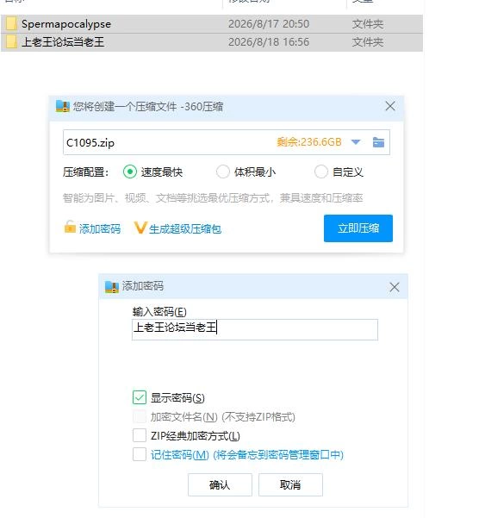Click 360压缩 icon in 添加密码 dialog title

click(112, 286)
